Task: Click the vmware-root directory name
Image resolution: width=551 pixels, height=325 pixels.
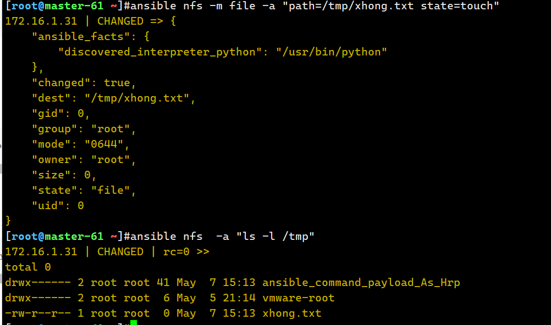Action: point(298,298)
